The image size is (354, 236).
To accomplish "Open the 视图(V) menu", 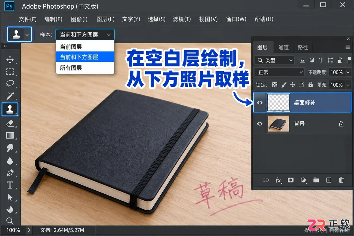I will pos(208,19).
